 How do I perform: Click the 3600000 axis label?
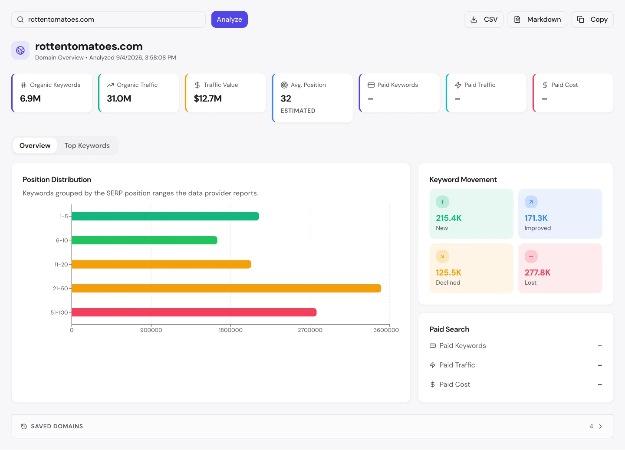(386, 330)
